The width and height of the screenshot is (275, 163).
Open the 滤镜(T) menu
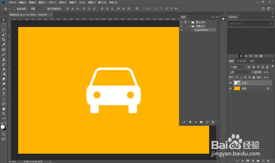[73, 2]
